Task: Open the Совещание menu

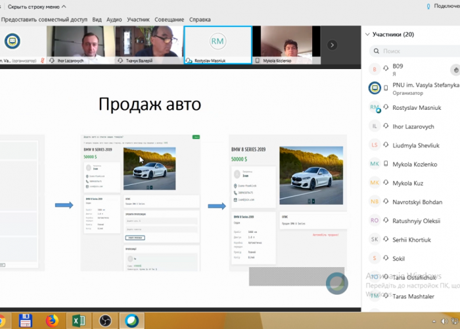Action: coord(170,20)
